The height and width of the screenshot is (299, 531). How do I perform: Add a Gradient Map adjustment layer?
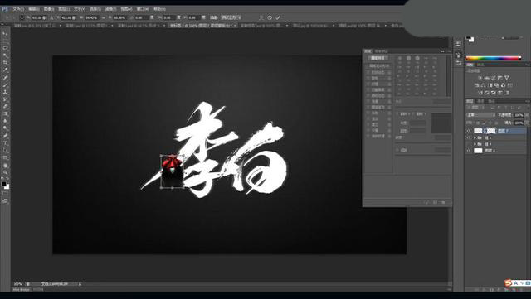(506, 93)
